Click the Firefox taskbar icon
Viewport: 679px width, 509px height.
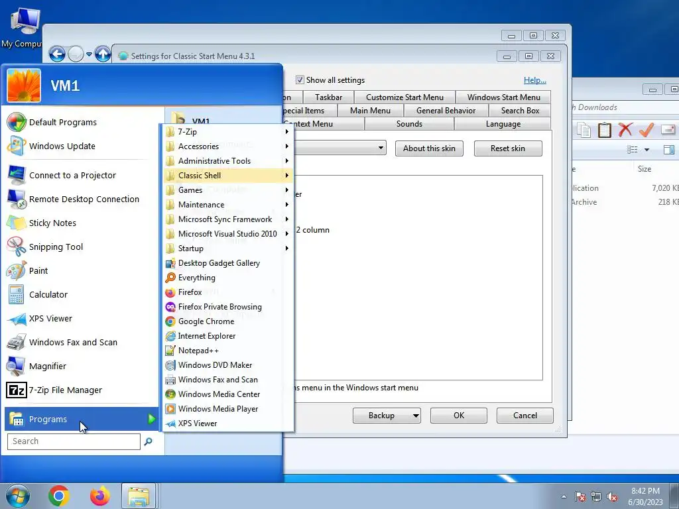point(99,496)
